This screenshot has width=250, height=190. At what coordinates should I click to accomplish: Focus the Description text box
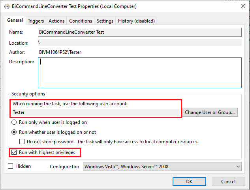pyautogui.click(x=139, y=72)
